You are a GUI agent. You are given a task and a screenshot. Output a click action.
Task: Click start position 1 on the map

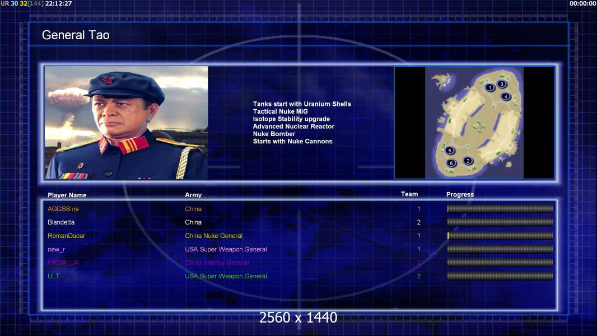click(489, 87)
